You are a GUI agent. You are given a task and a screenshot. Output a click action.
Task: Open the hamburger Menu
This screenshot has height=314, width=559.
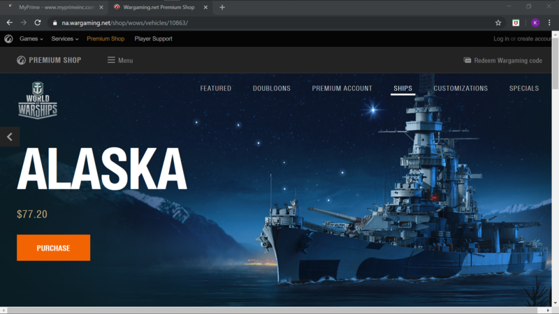(x=119, y=60)
